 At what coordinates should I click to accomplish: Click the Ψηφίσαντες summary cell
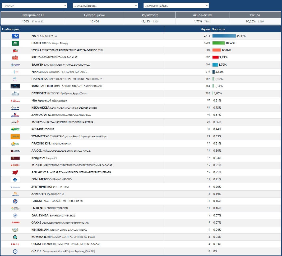[150, 18]
